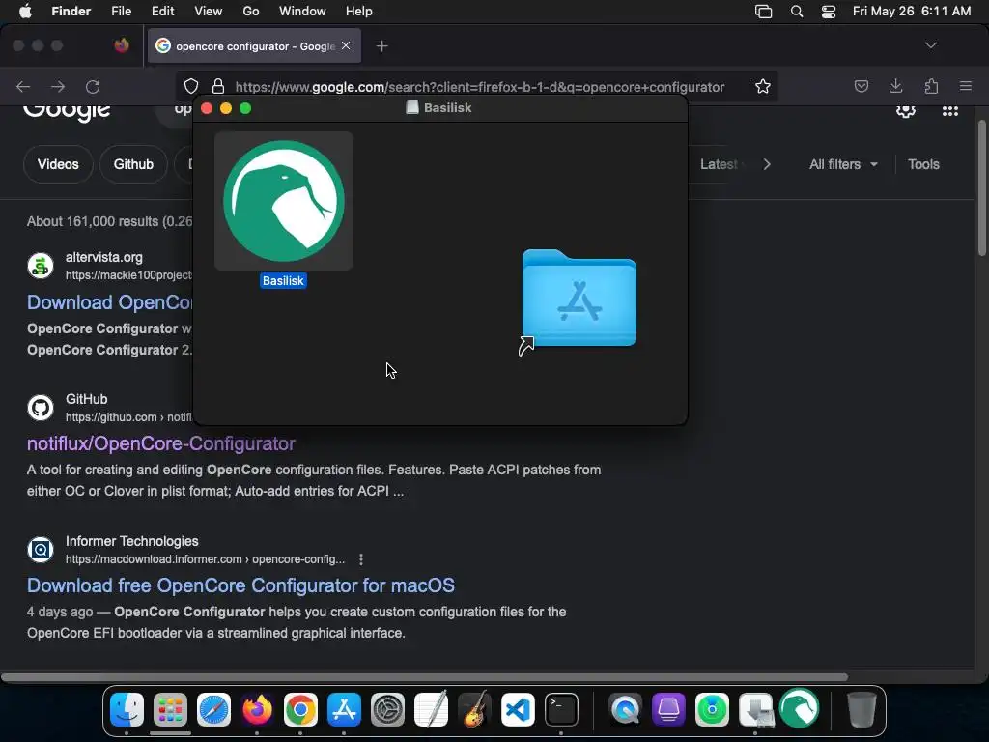The image size is (989, 742).
Task: Open the QuickTime-style Q app in the Dock
Action: (x=625, y=710)
